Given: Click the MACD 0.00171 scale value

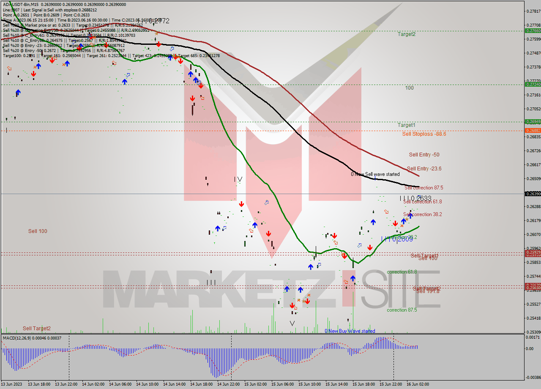Looking at the screenshot, I should click(x=533, y=337).
